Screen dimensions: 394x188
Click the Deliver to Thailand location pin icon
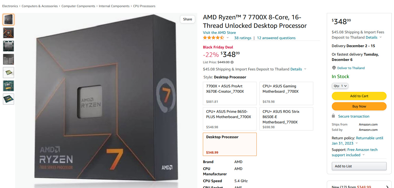tap(334, 68)
